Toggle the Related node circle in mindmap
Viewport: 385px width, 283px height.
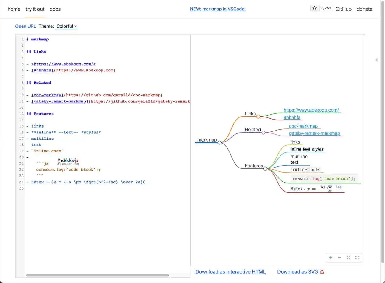pos(263,133)
